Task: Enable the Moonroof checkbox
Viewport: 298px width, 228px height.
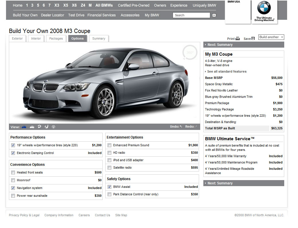Action: (x=13, y=180)
